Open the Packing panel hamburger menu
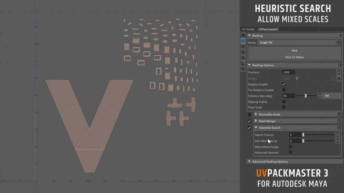344x193 pixels. pos(340,35)
